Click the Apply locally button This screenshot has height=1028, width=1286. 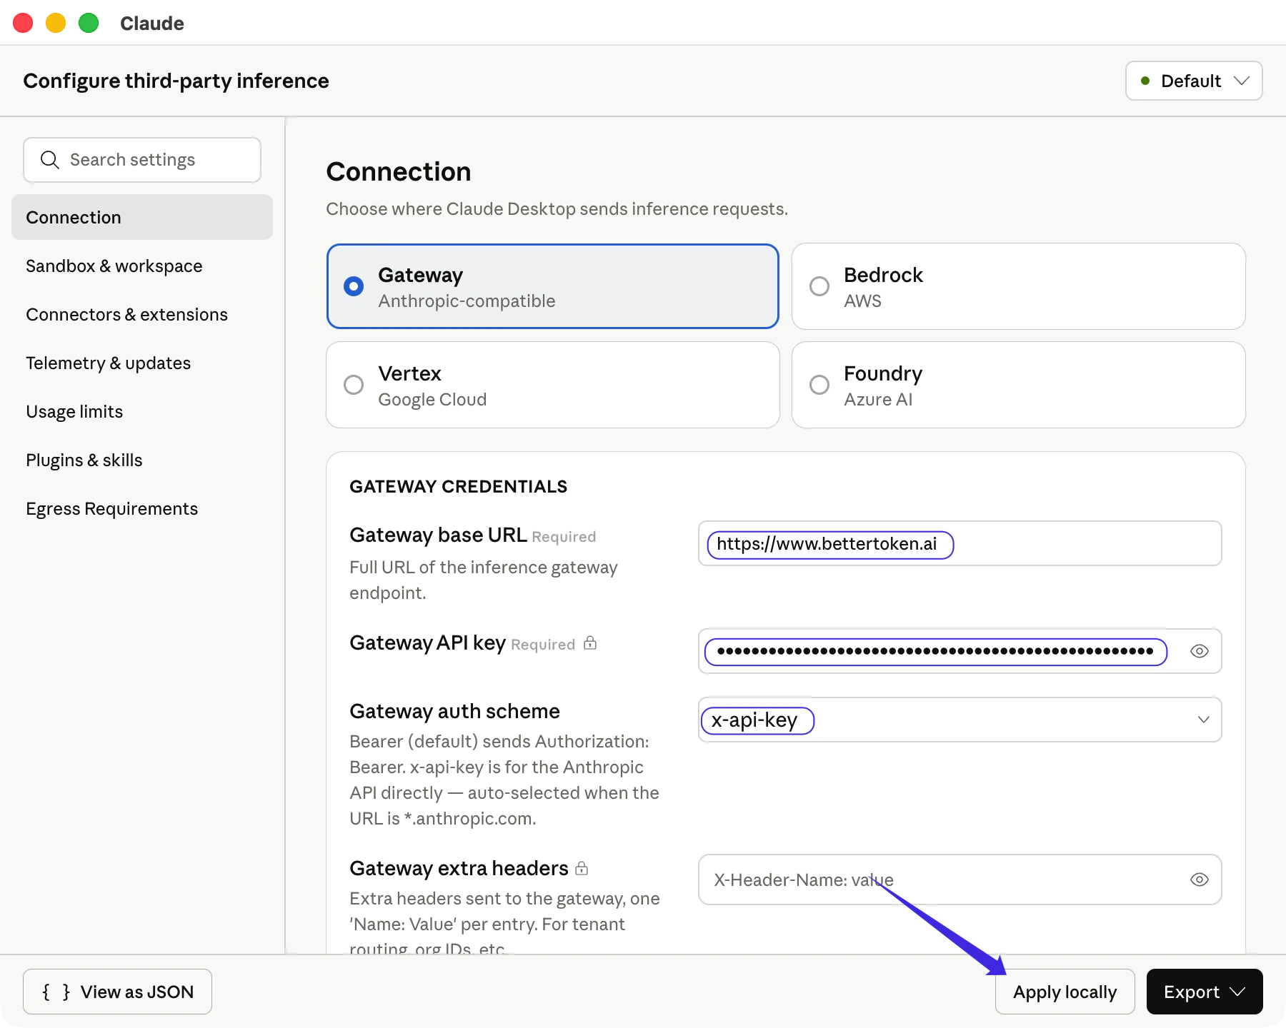coord(1065,992)
